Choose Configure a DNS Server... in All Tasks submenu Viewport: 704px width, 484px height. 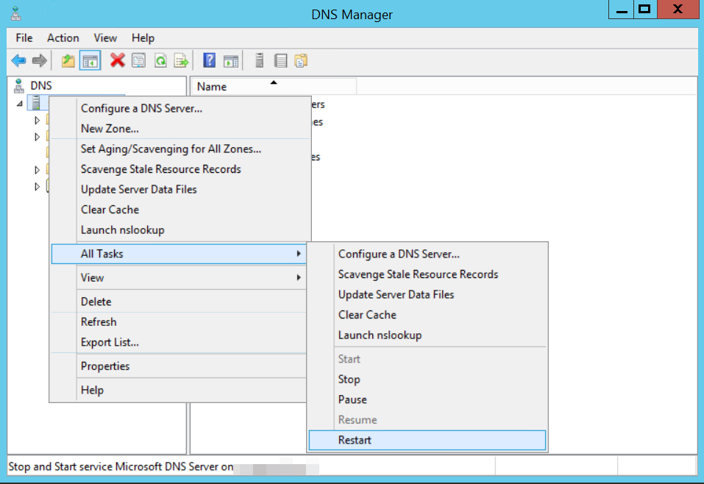[427, 254]
